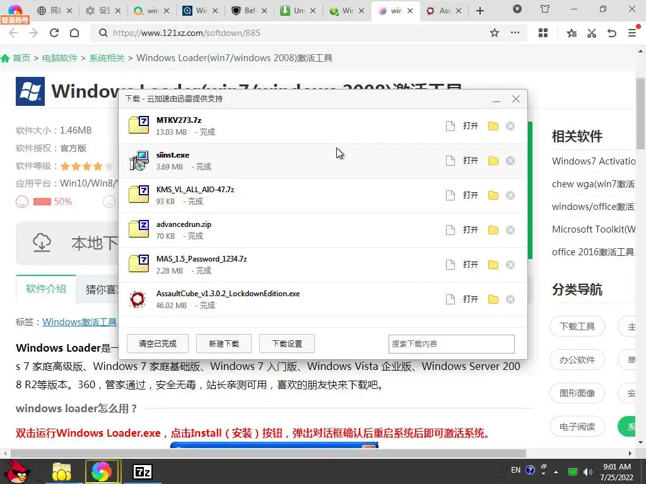
Task: Click the undo closed tab icon
Action: [612, 33]
